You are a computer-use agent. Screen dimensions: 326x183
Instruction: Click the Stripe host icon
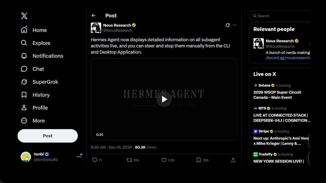(255, 131)
